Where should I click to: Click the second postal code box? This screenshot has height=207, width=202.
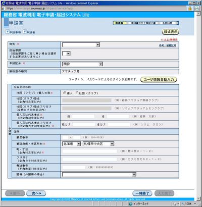[77, 137]
